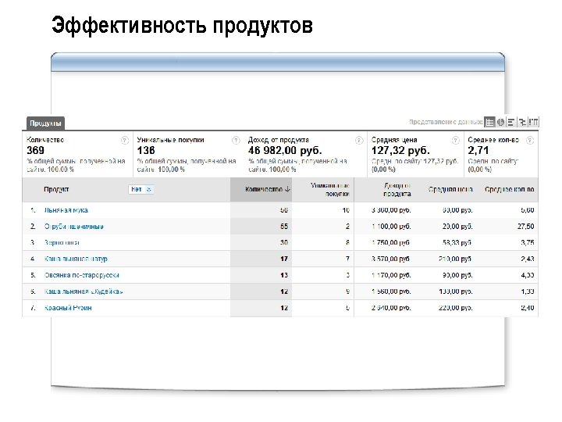Open product link Овсянка по-старорусски
The image size is (562, 422).
pos(82,275)
